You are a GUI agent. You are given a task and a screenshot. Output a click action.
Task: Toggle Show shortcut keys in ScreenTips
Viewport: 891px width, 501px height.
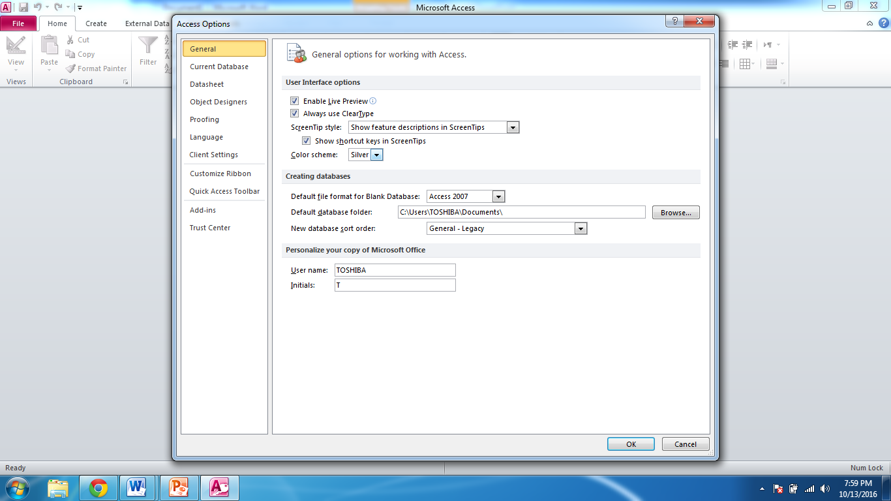pos(306,141)
